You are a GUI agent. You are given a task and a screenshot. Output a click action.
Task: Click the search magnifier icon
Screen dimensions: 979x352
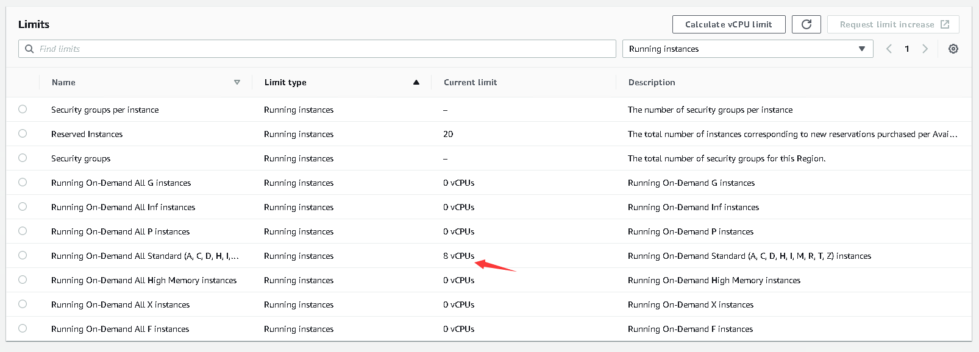(29, 49)
